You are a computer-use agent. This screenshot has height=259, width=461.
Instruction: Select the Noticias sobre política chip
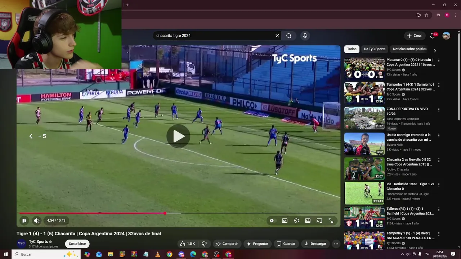pos(410,49)
